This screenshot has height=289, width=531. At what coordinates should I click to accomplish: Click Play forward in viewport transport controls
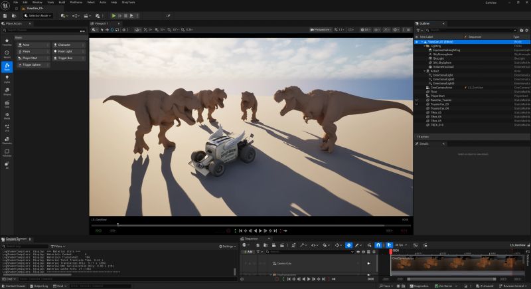(260, 231)
